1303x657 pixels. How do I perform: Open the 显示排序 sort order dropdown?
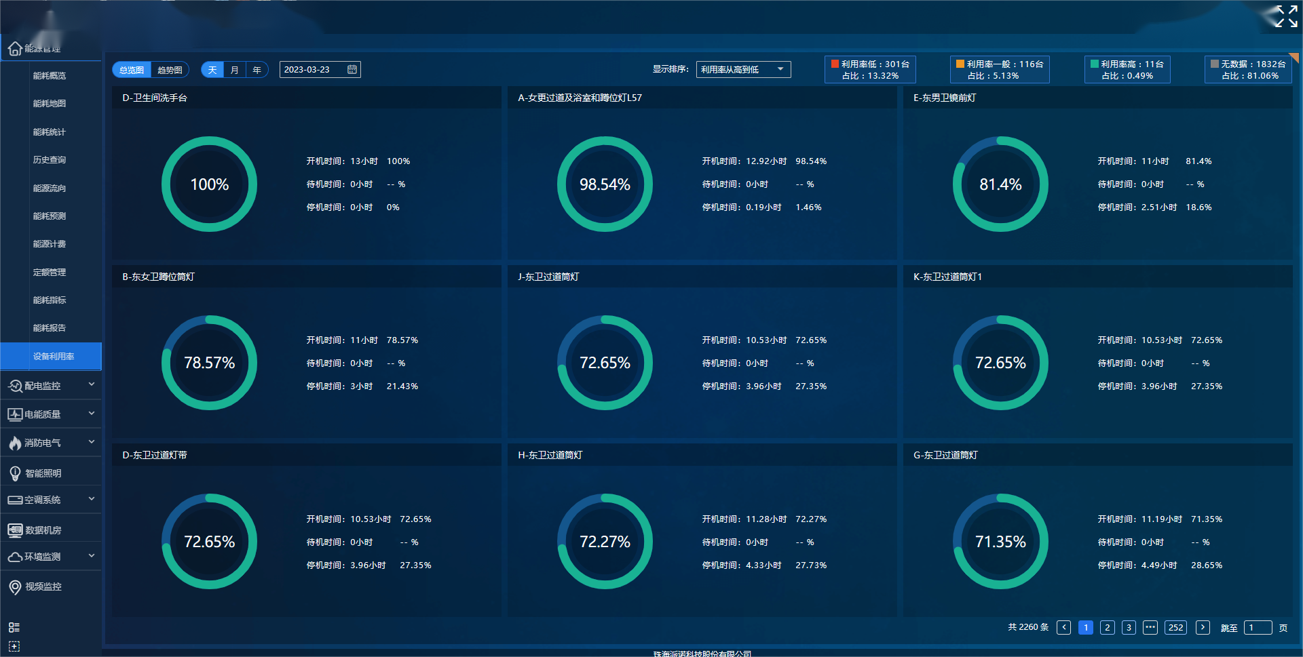click(x=743, y=70)
